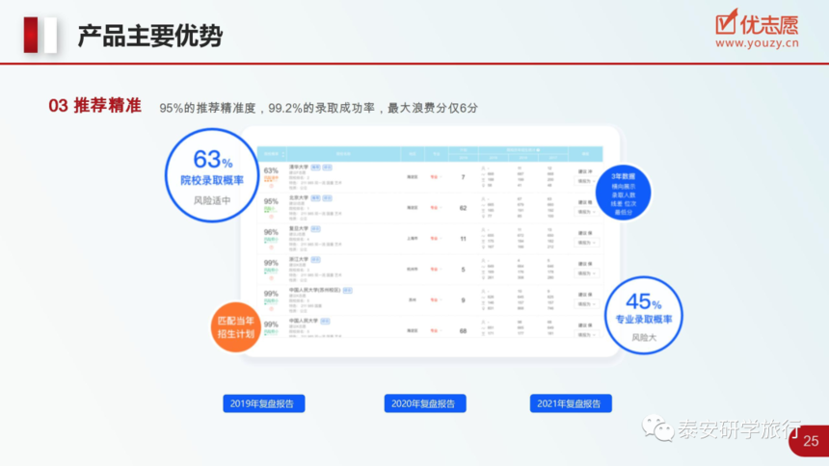Click the www.youzy.cn website link

pos(757,43)
